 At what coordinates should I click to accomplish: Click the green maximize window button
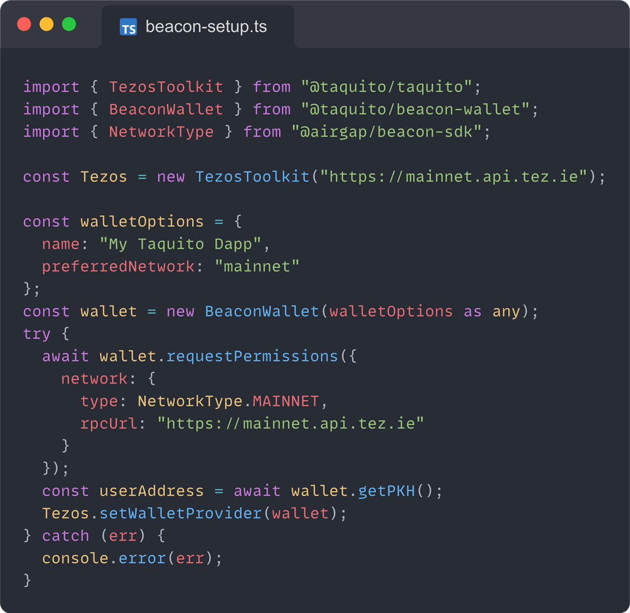pyautogui.click(x=69, y=24)
